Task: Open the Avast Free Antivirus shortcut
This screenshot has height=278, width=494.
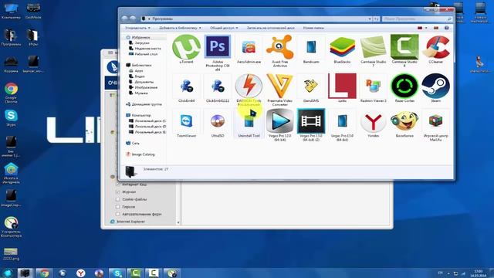Action: 279,47
